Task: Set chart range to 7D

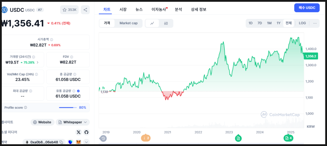Action: (x=260, y=23)
